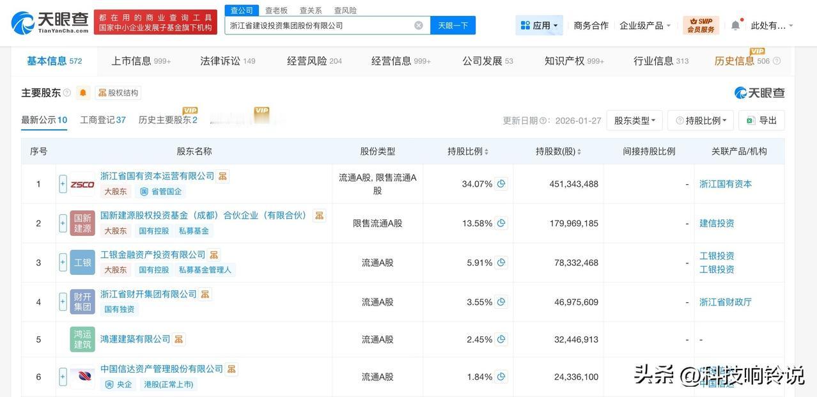This screenshot has height=397, width=817.
Task: Open the 商务合作 link
Action: pos(591,26)
